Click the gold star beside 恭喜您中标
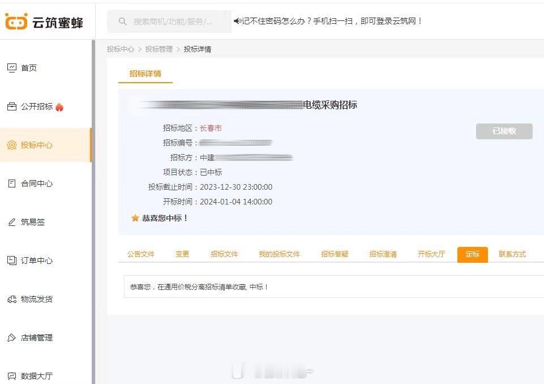 pyautogui.click(x=135, y=217)
